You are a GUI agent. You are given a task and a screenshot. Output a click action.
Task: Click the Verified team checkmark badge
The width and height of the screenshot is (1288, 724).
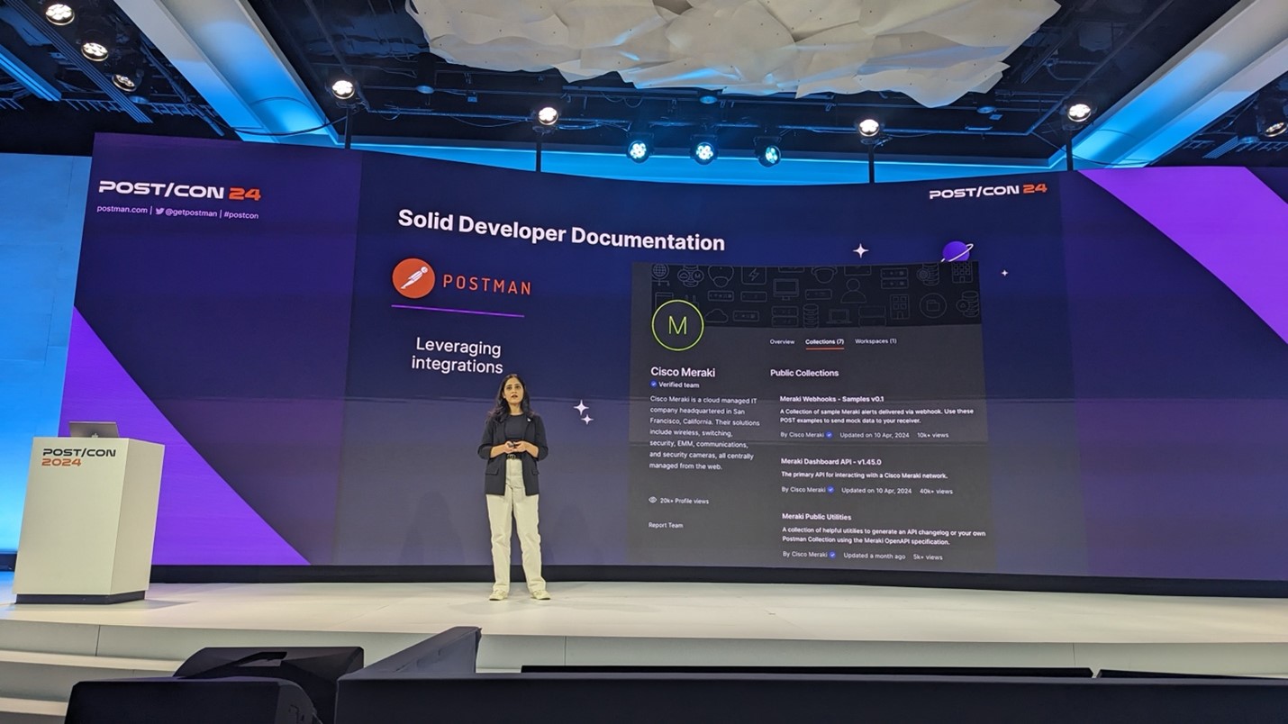pos(654,385)
